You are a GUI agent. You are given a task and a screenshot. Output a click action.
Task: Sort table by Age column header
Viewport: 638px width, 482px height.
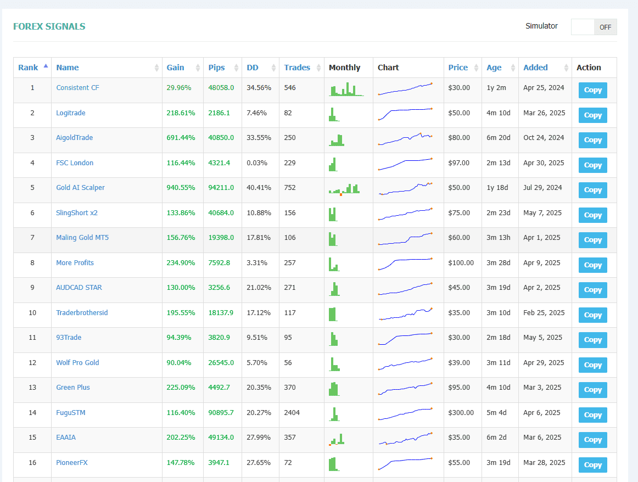click(x=500, y=68)
